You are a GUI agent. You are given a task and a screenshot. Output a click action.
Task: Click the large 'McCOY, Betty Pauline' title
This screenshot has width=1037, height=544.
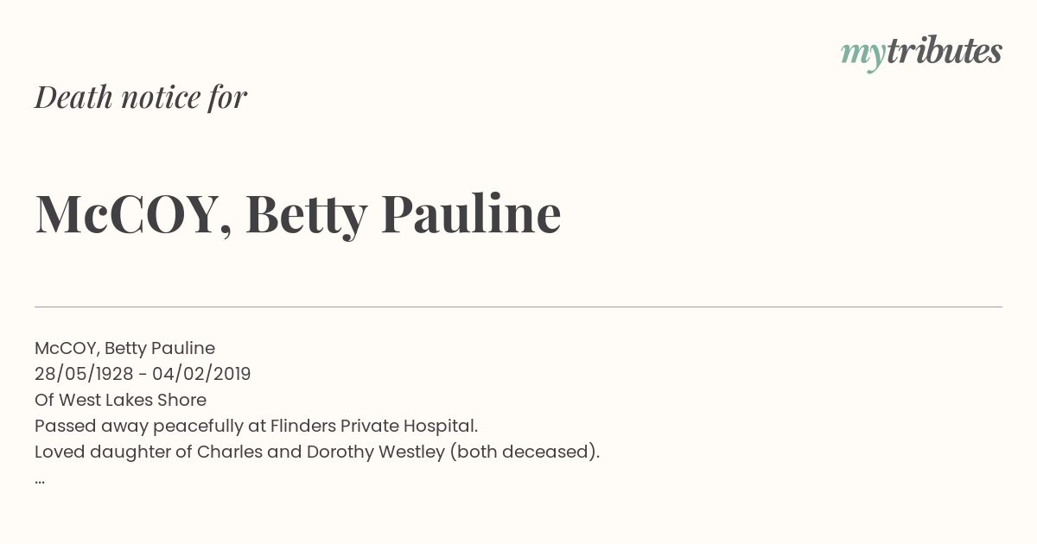298,214
